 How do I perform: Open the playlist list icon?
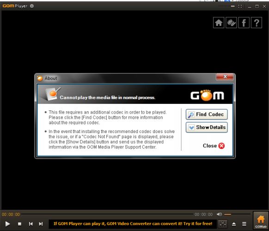[x=244, y=224]
